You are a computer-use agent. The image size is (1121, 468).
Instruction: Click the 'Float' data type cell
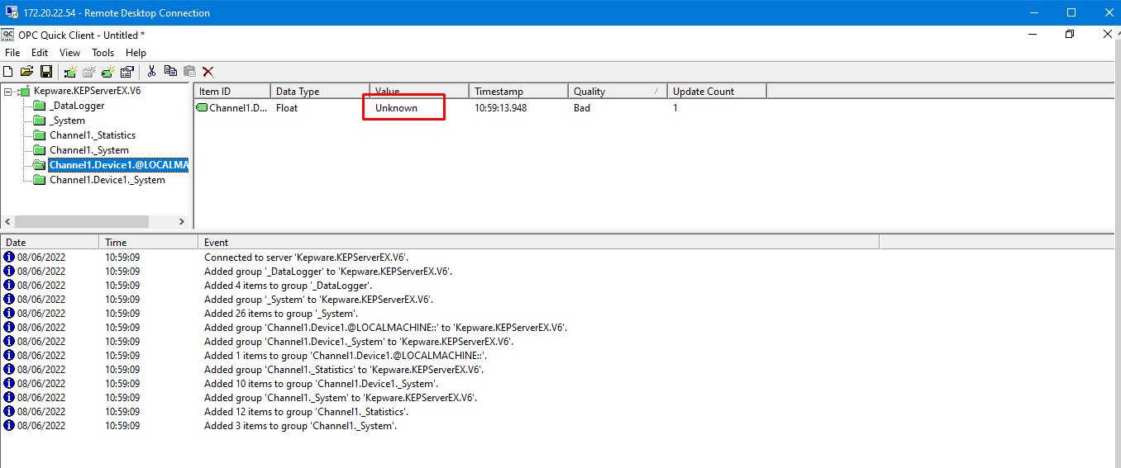click(x=287, y=108)
